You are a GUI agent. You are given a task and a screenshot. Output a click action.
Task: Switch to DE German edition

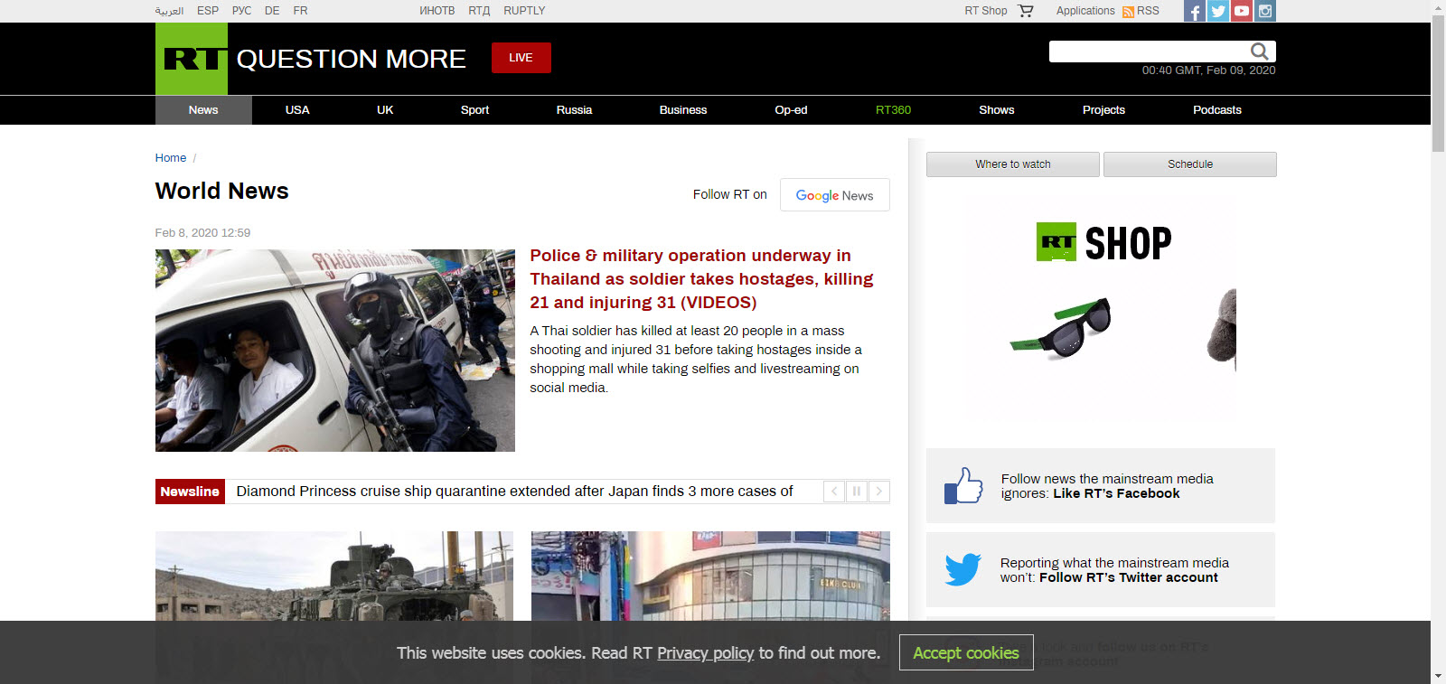coord(272,11)
